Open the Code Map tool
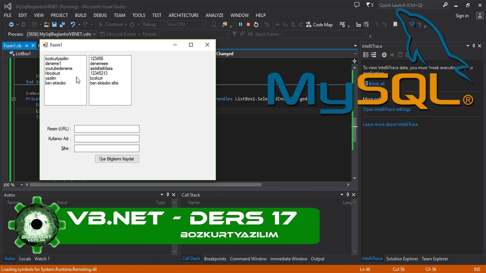486x273 pixels. 319,25
